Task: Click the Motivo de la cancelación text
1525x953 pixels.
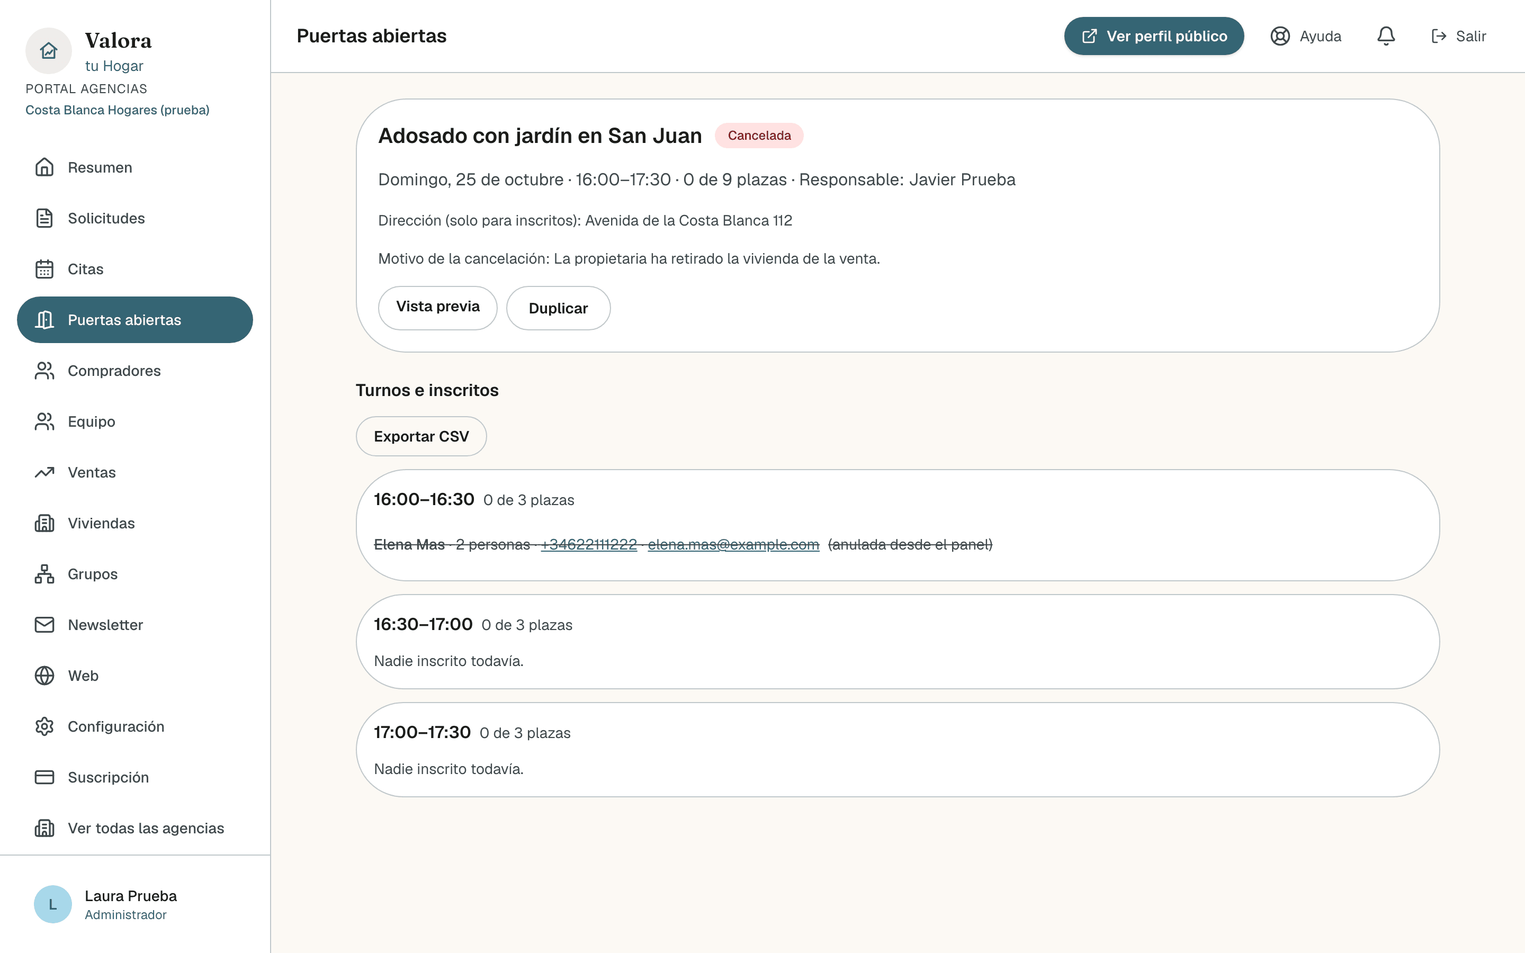Action: (x=629, y=259)
